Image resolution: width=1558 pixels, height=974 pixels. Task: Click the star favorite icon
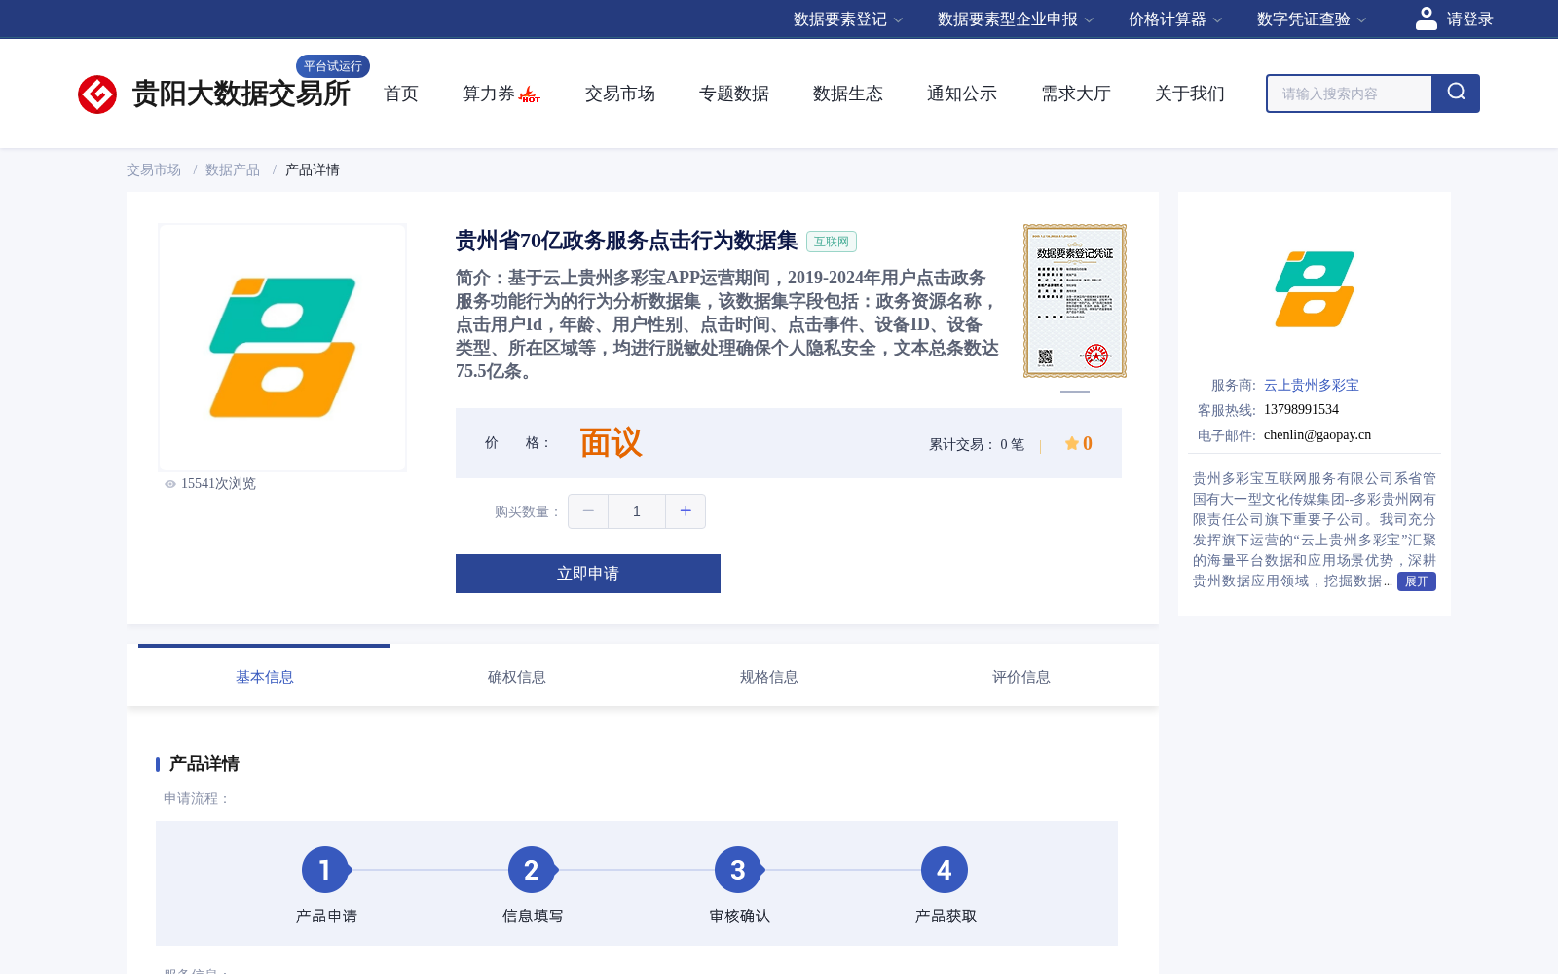coord(1071,443)
